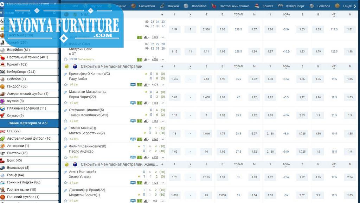Expand the О'Коннел vs Албот row chevron
The height and width of the screenshot is (203, 360).
[163, 85]
